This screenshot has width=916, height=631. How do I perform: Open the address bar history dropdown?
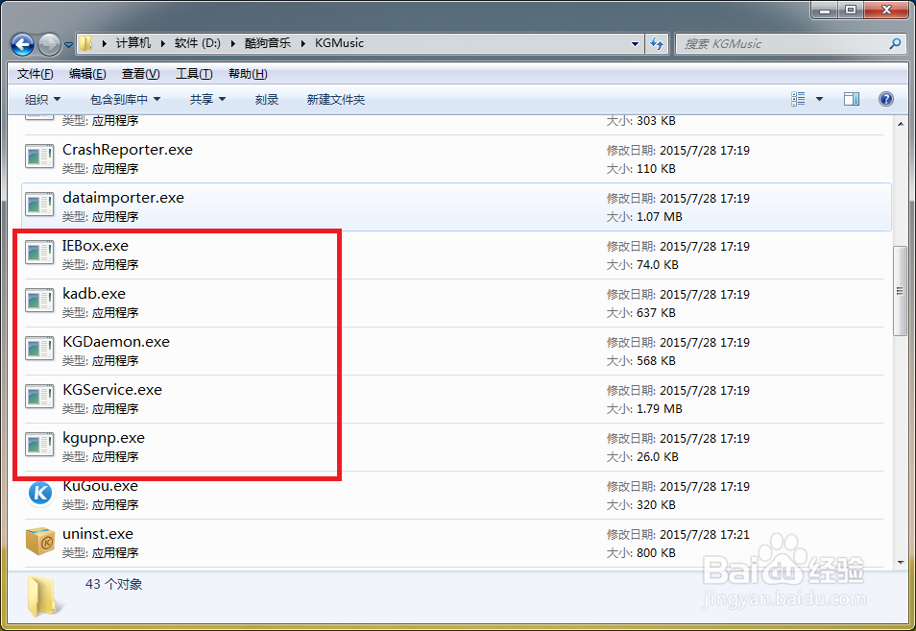[x=635, y=44]
